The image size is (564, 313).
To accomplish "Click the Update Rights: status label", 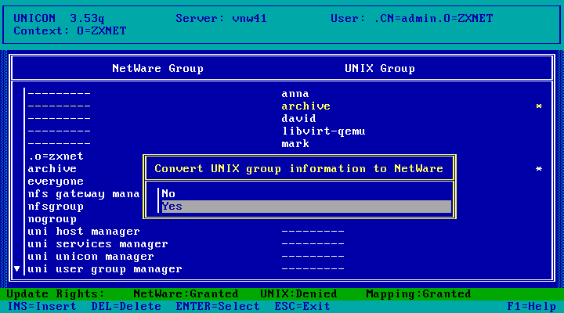I will pyautogui.click(x=56, y=294).
